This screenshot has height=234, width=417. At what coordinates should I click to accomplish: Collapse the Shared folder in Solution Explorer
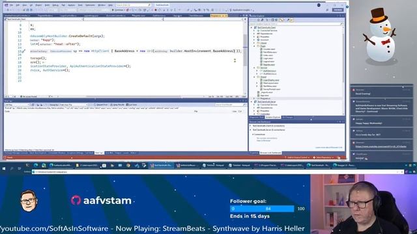tap(255, 77)
